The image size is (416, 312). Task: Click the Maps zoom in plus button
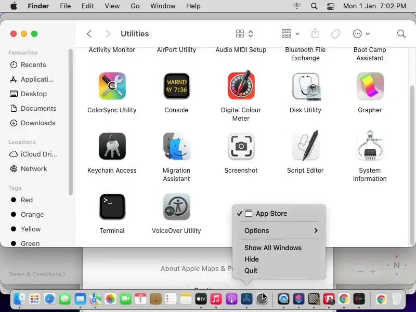[x=373, y=271]
